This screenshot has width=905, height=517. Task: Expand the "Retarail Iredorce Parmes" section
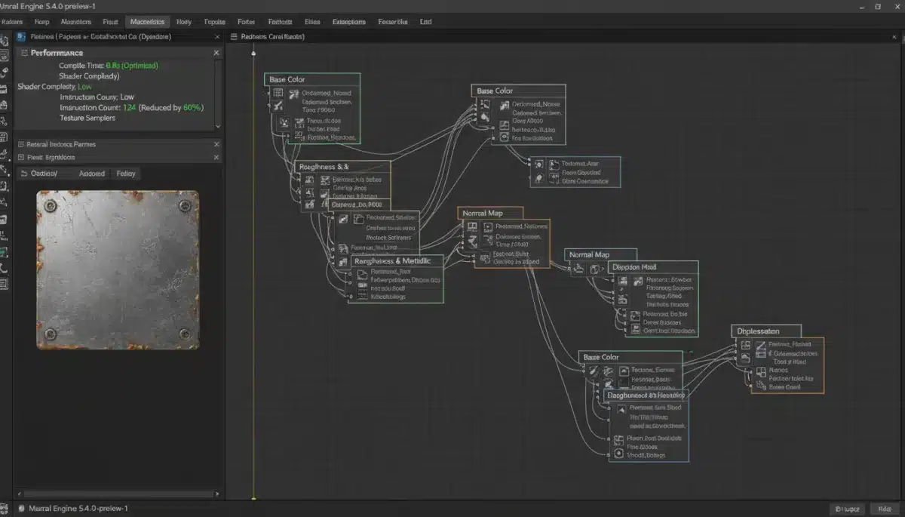pyautogui.click(x=20, y=143)
